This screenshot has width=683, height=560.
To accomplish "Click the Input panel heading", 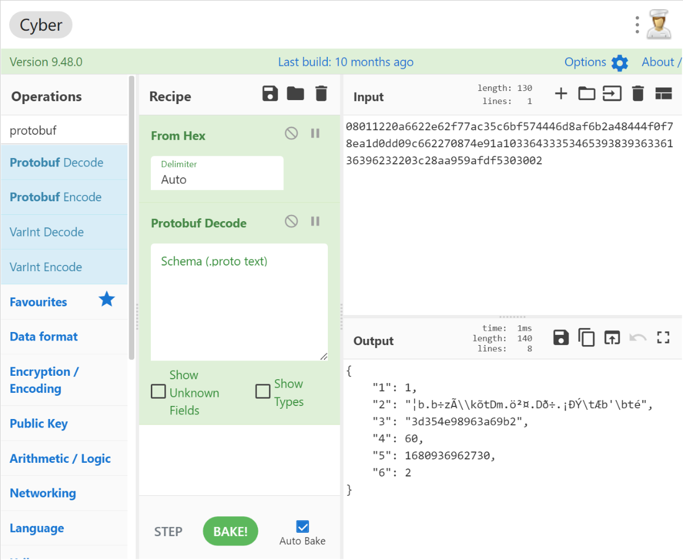I will 369,97.
